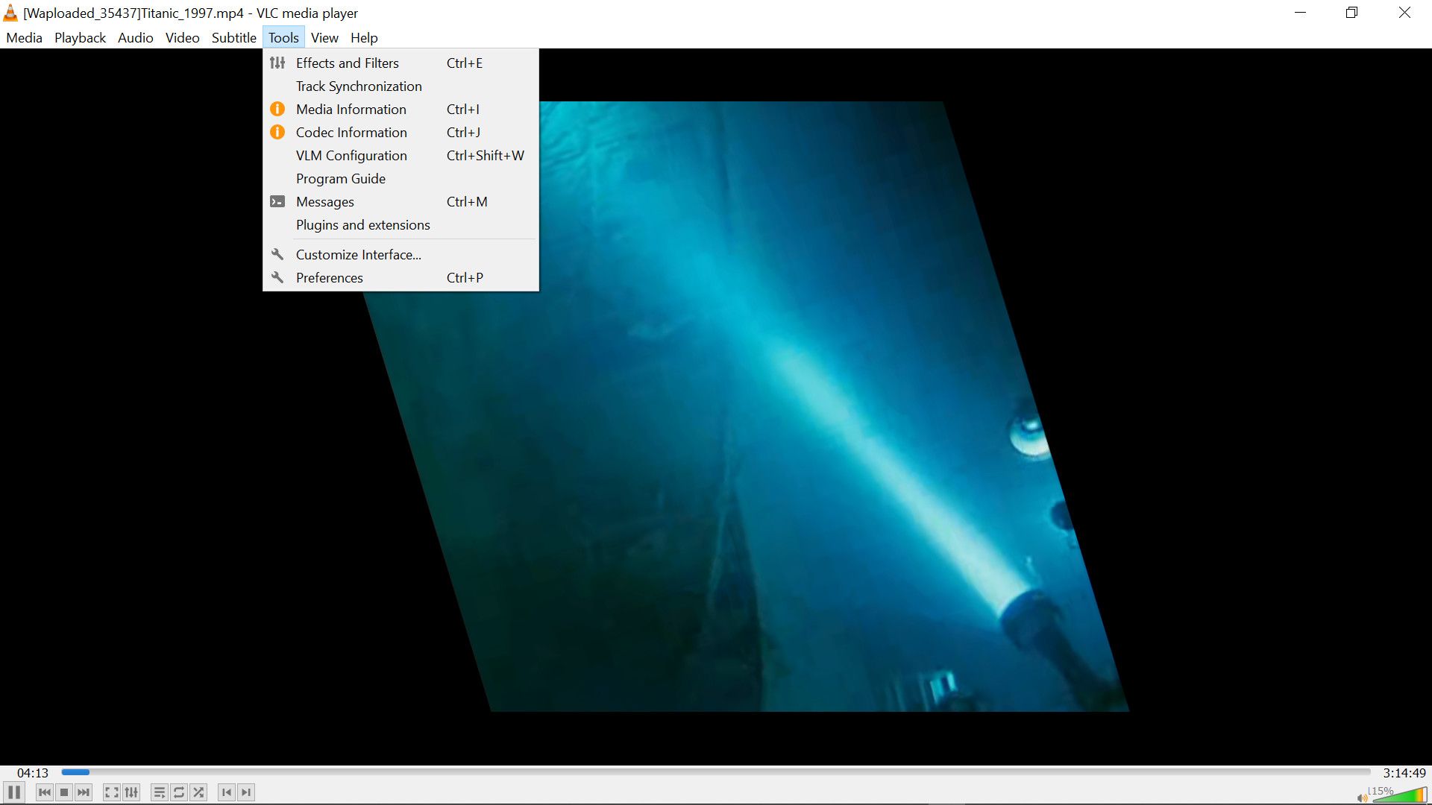Select the View menu item
The height and width of the screenshot is (805, 1432).
[x=324, y=37]
